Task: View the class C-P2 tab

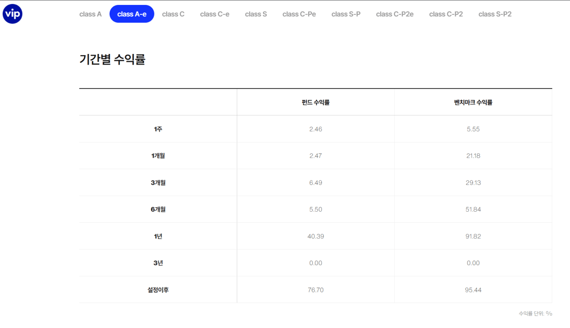Action: coord(446,14)
